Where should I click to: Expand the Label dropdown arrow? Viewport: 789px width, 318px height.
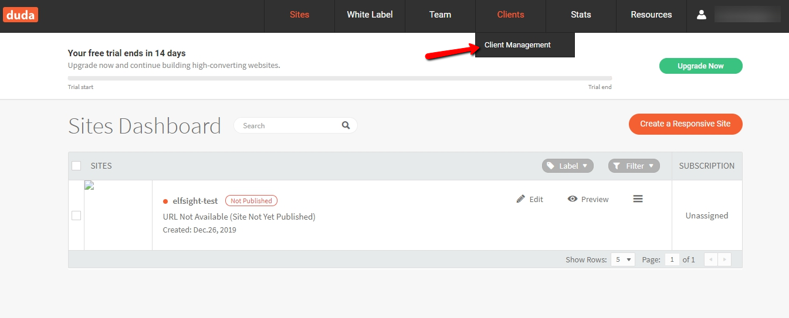[585, 166]
